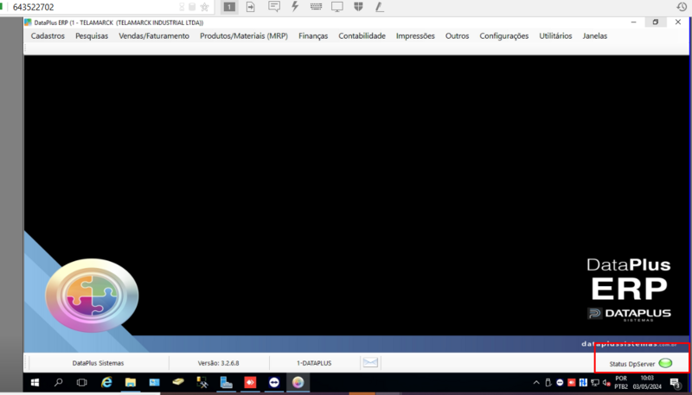Open Task View in the taskbar

82,382
